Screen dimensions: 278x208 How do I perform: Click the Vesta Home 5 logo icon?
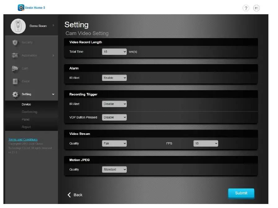[21, 8]
